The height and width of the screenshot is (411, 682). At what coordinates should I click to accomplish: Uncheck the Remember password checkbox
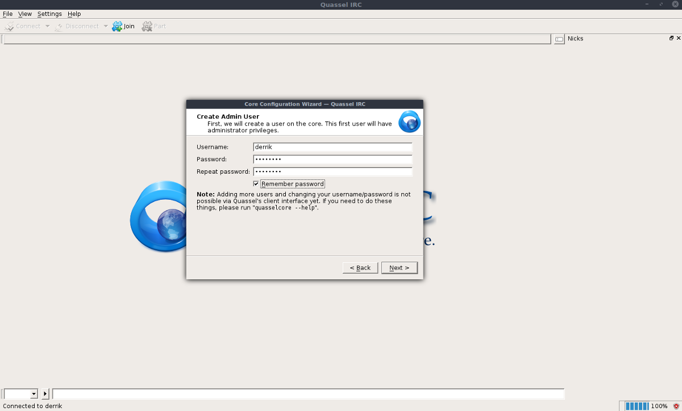(256, 184)
